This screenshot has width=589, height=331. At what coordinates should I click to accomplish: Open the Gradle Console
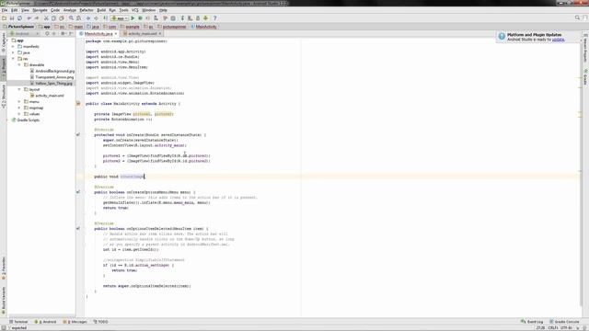point(564,322)
